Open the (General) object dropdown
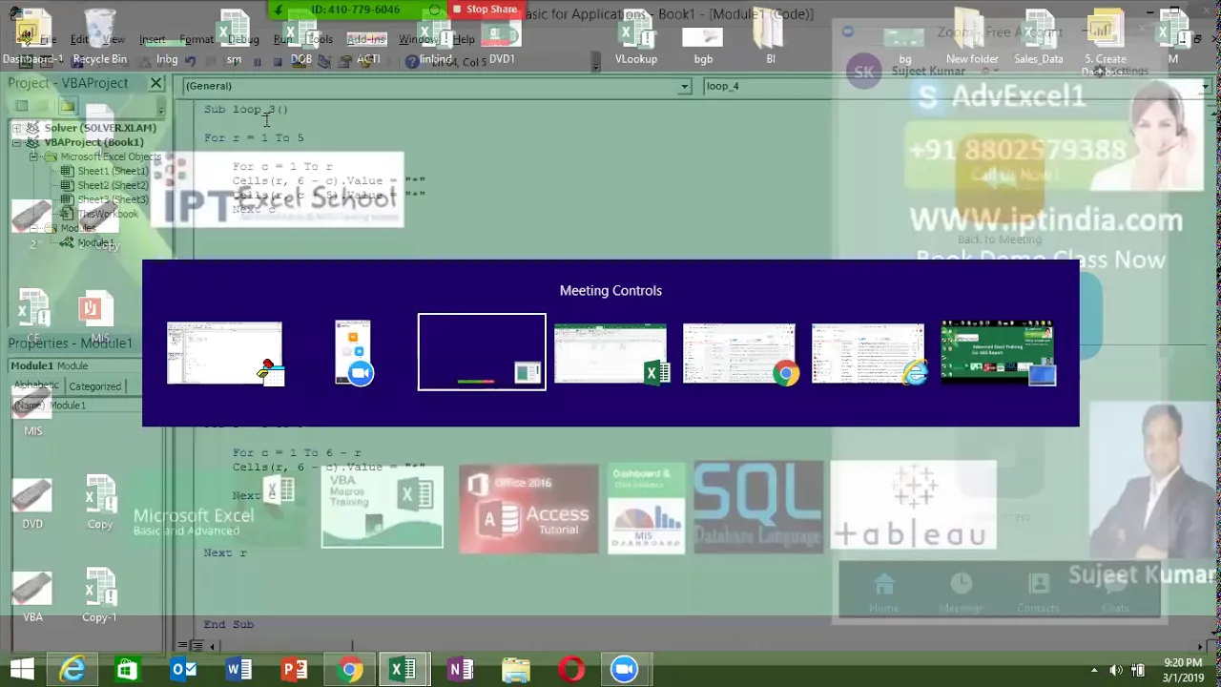The height and width of the screenshot is (687, 1221). point(684,86)
